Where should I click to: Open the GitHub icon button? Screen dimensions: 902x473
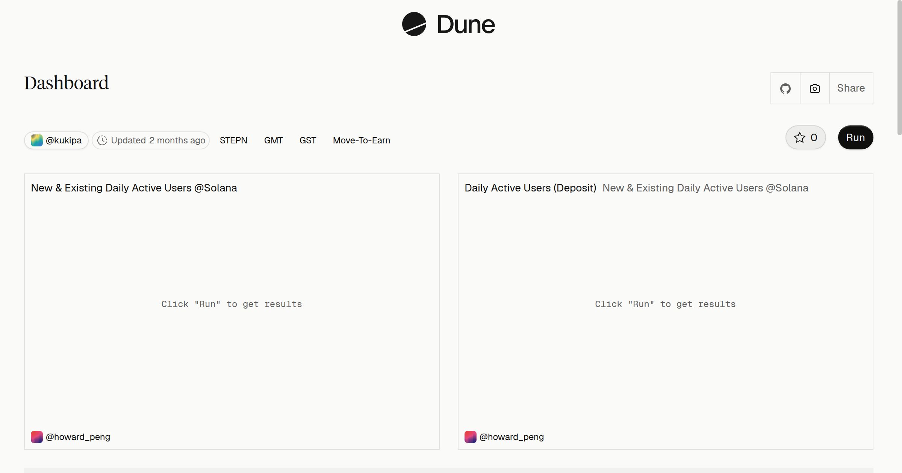click(785, 88)
